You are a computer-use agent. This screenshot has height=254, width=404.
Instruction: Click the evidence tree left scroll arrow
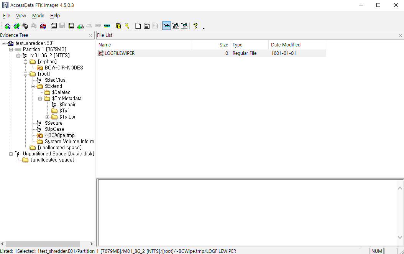pos(3,244)
